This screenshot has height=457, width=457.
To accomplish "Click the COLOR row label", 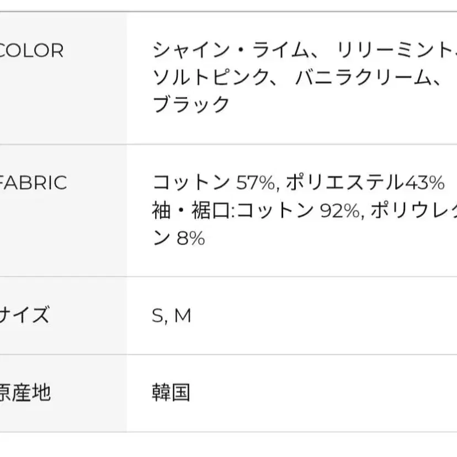I will [32, 51].
